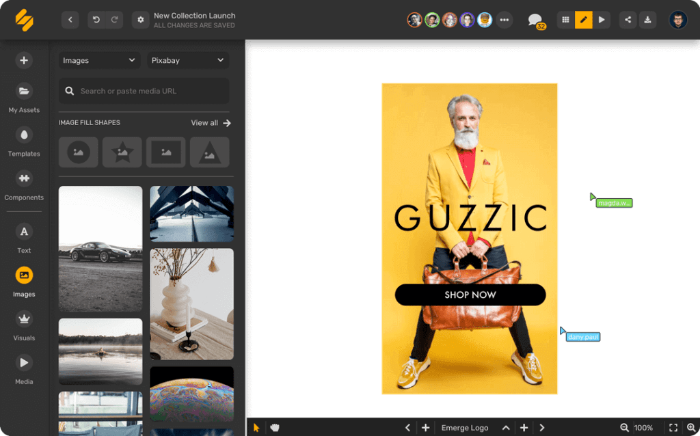Select the hand pan tool
Viewport: 700px width, 436px height.
tap(275, 428)
